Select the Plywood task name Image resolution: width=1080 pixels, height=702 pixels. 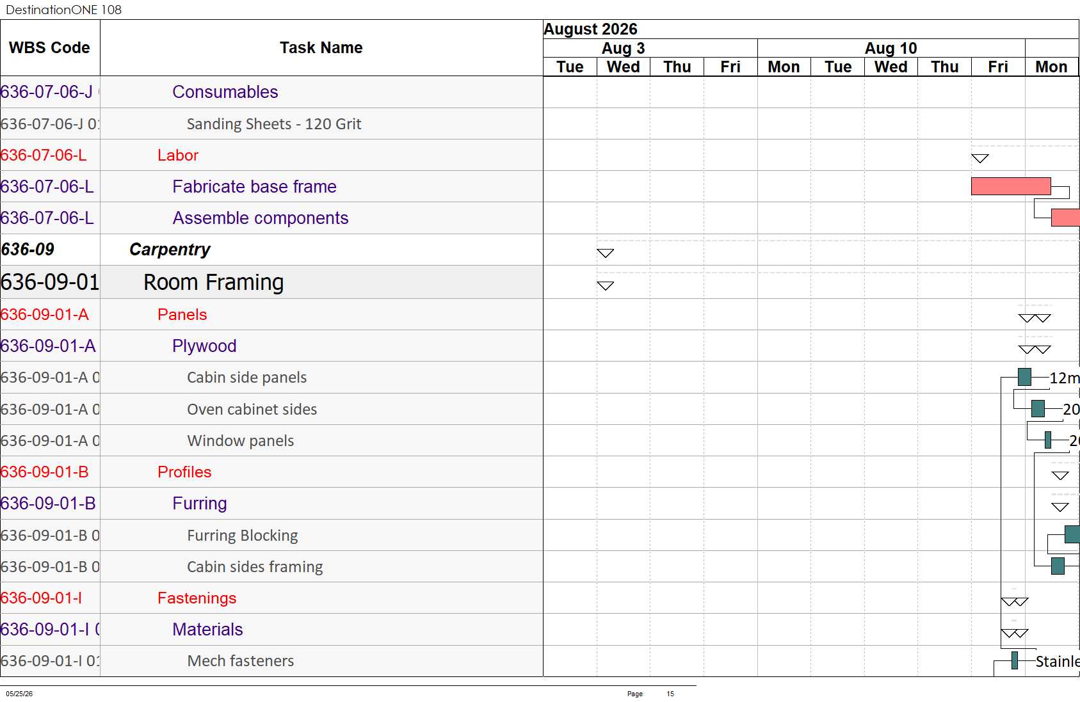coord(204,346)
